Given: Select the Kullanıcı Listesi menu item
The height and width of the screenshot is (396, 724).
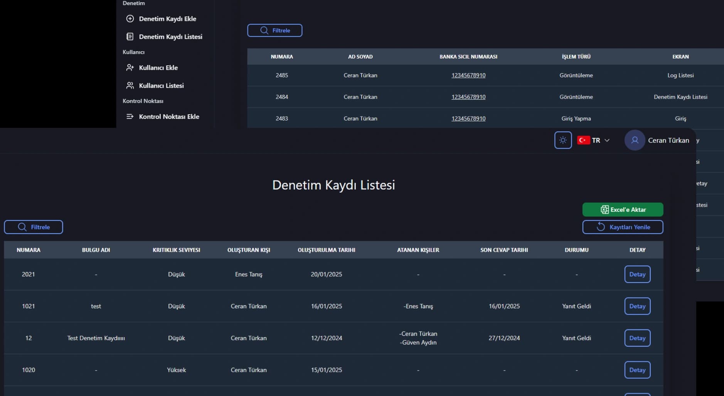Looking at the screenshot, I should click(x=161, y=85).
